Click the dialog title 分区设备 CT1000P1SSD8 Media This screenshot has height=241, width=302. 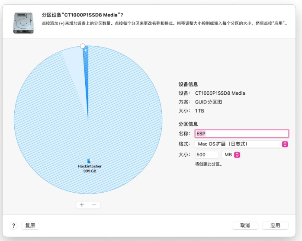[x=83, y=15]
